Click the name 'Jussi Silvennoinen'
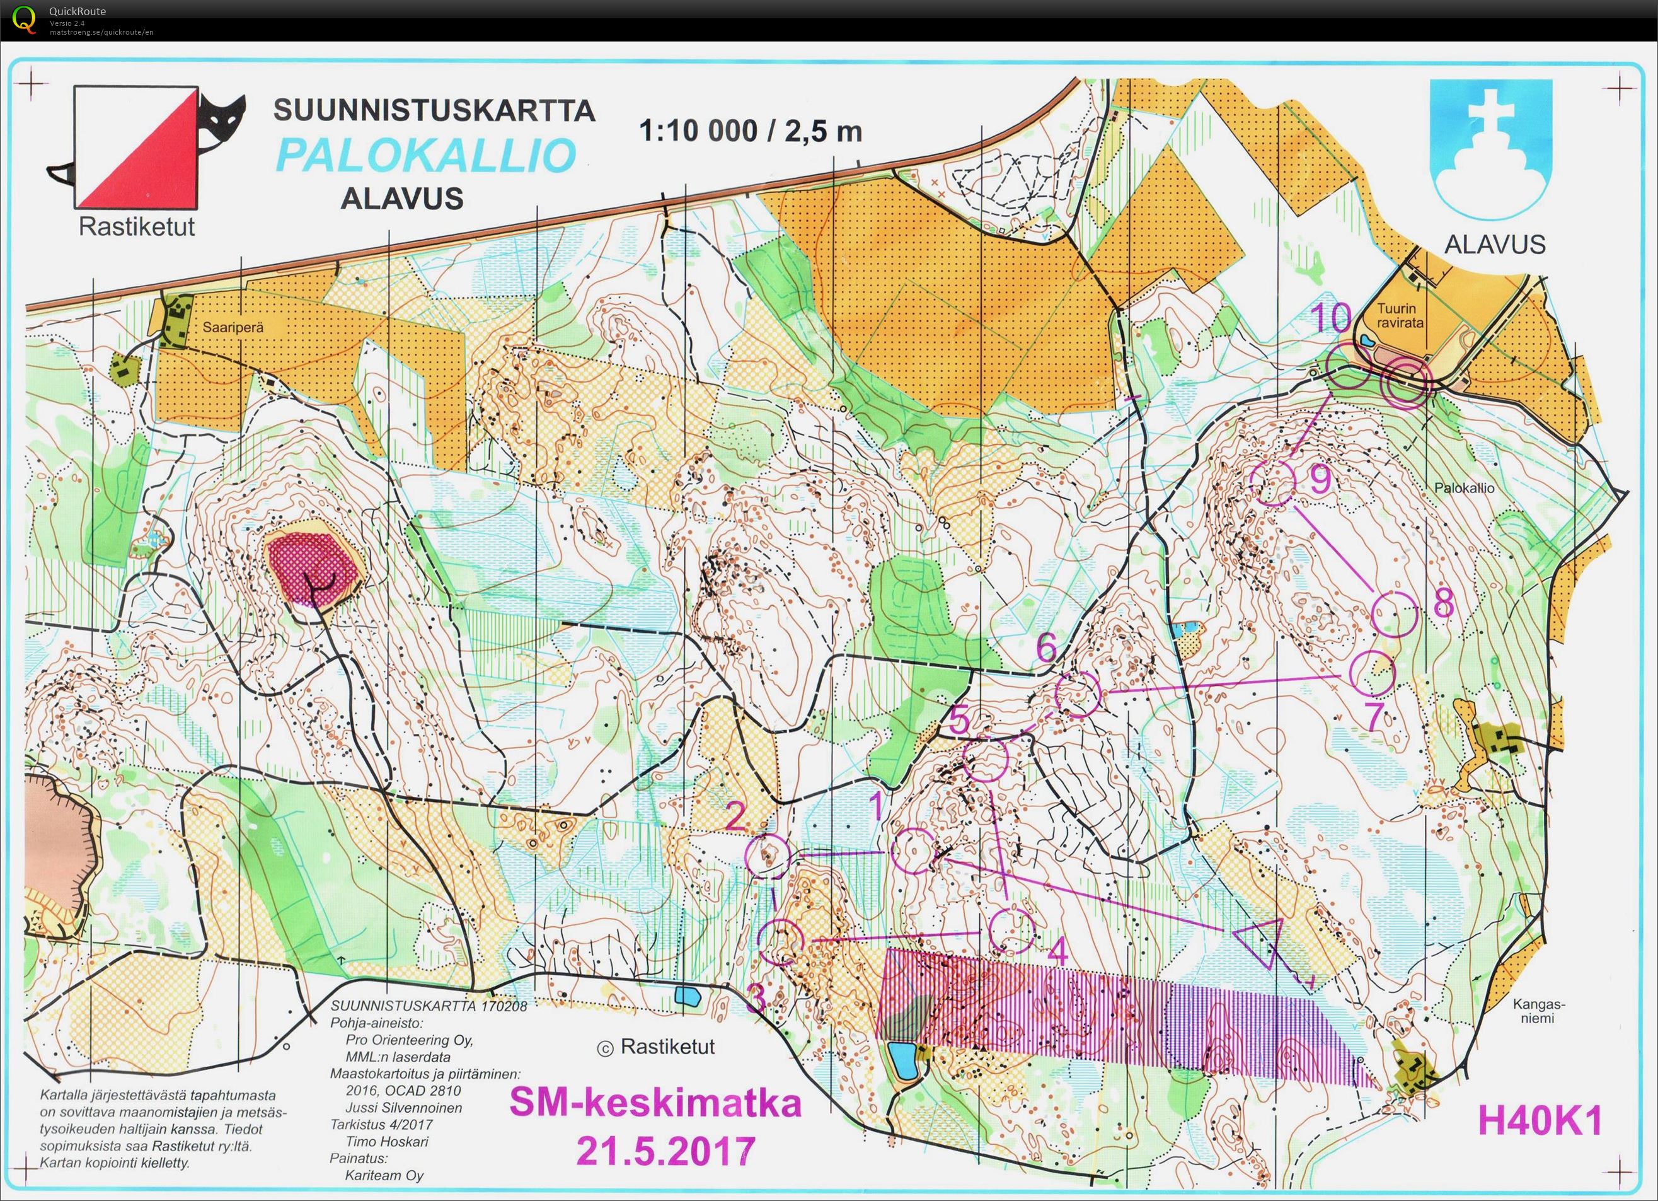1658x1201 pixels. pyautogui.click(x=405, y=1108)
